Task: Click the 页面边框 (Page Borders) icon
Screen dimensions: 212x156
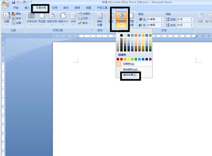Action: tap(131, 19)
